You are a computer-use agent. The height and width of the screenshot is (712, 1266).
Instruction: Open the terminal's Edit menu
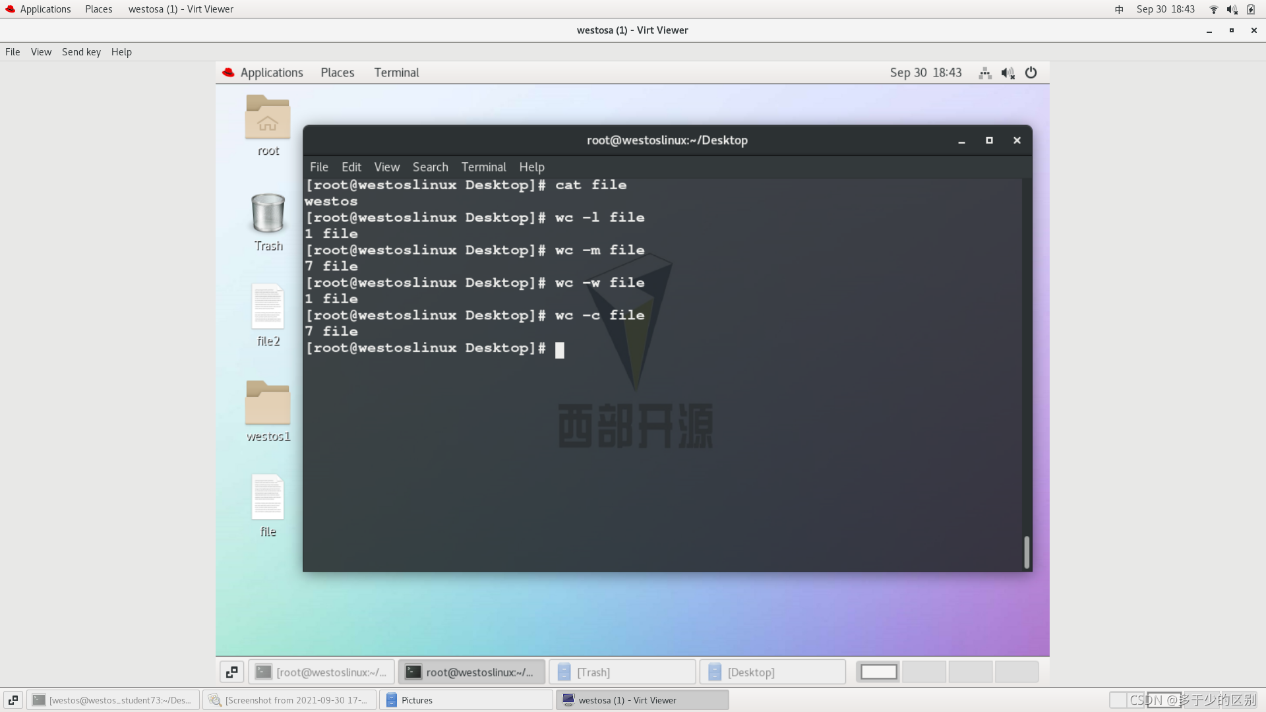point(351,167)
